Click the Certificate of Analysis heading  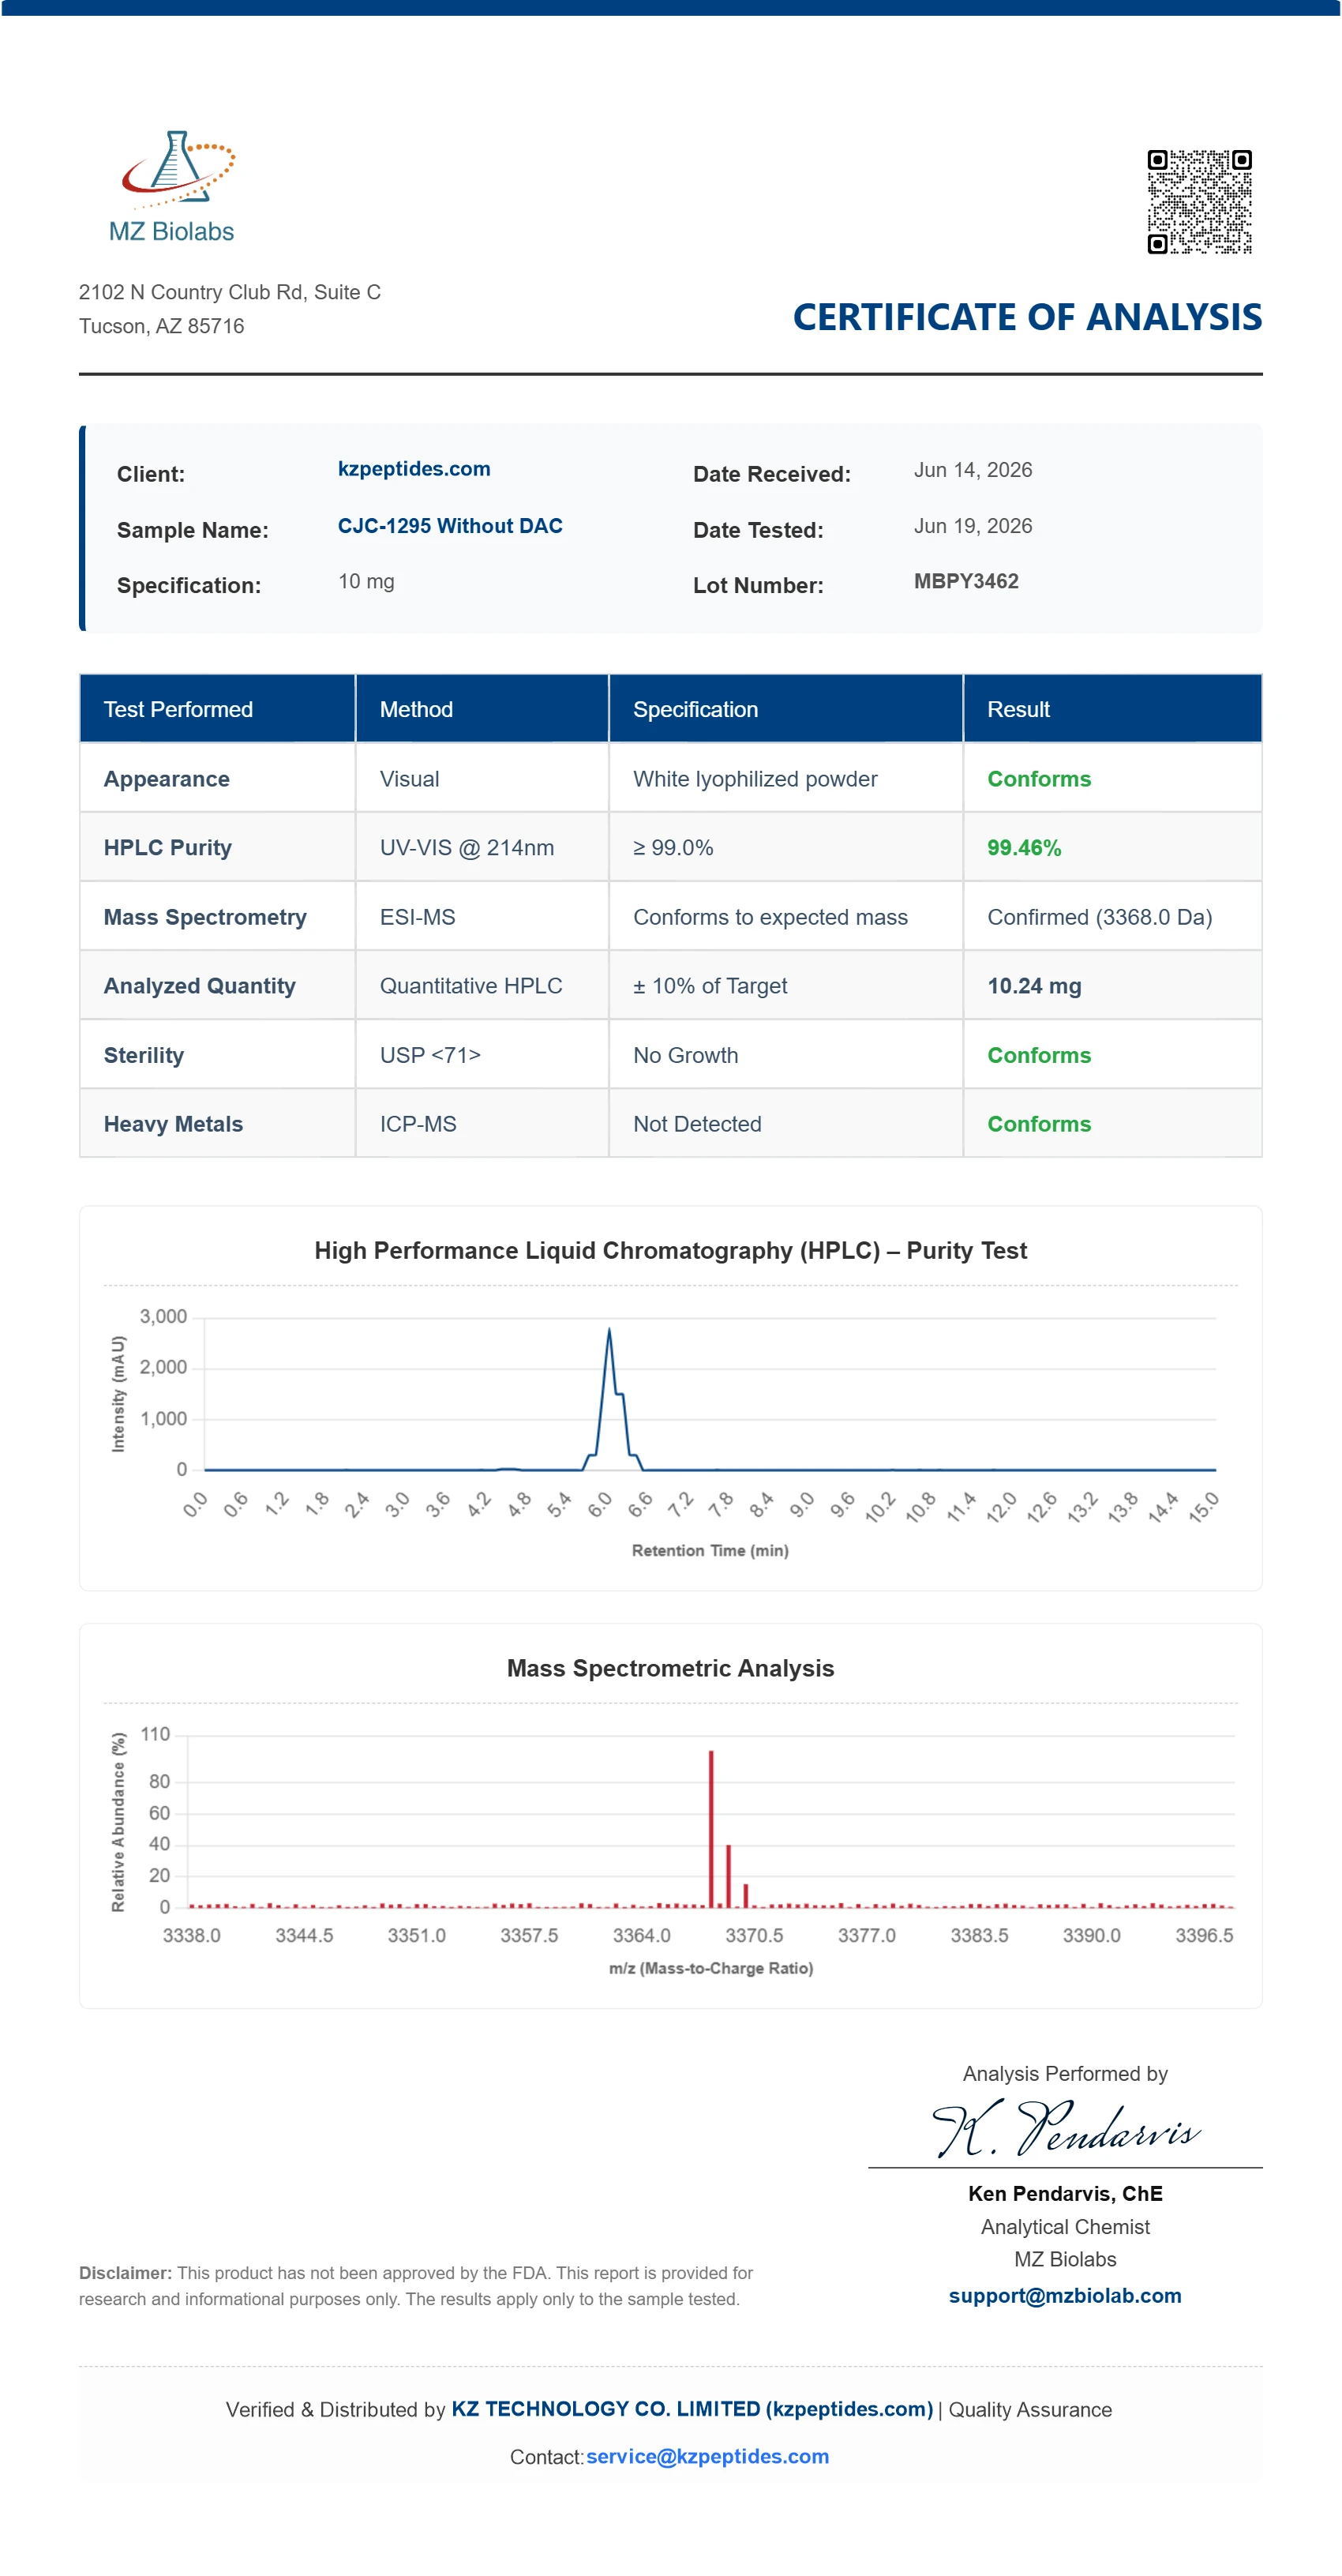[x=1027, y=317]
